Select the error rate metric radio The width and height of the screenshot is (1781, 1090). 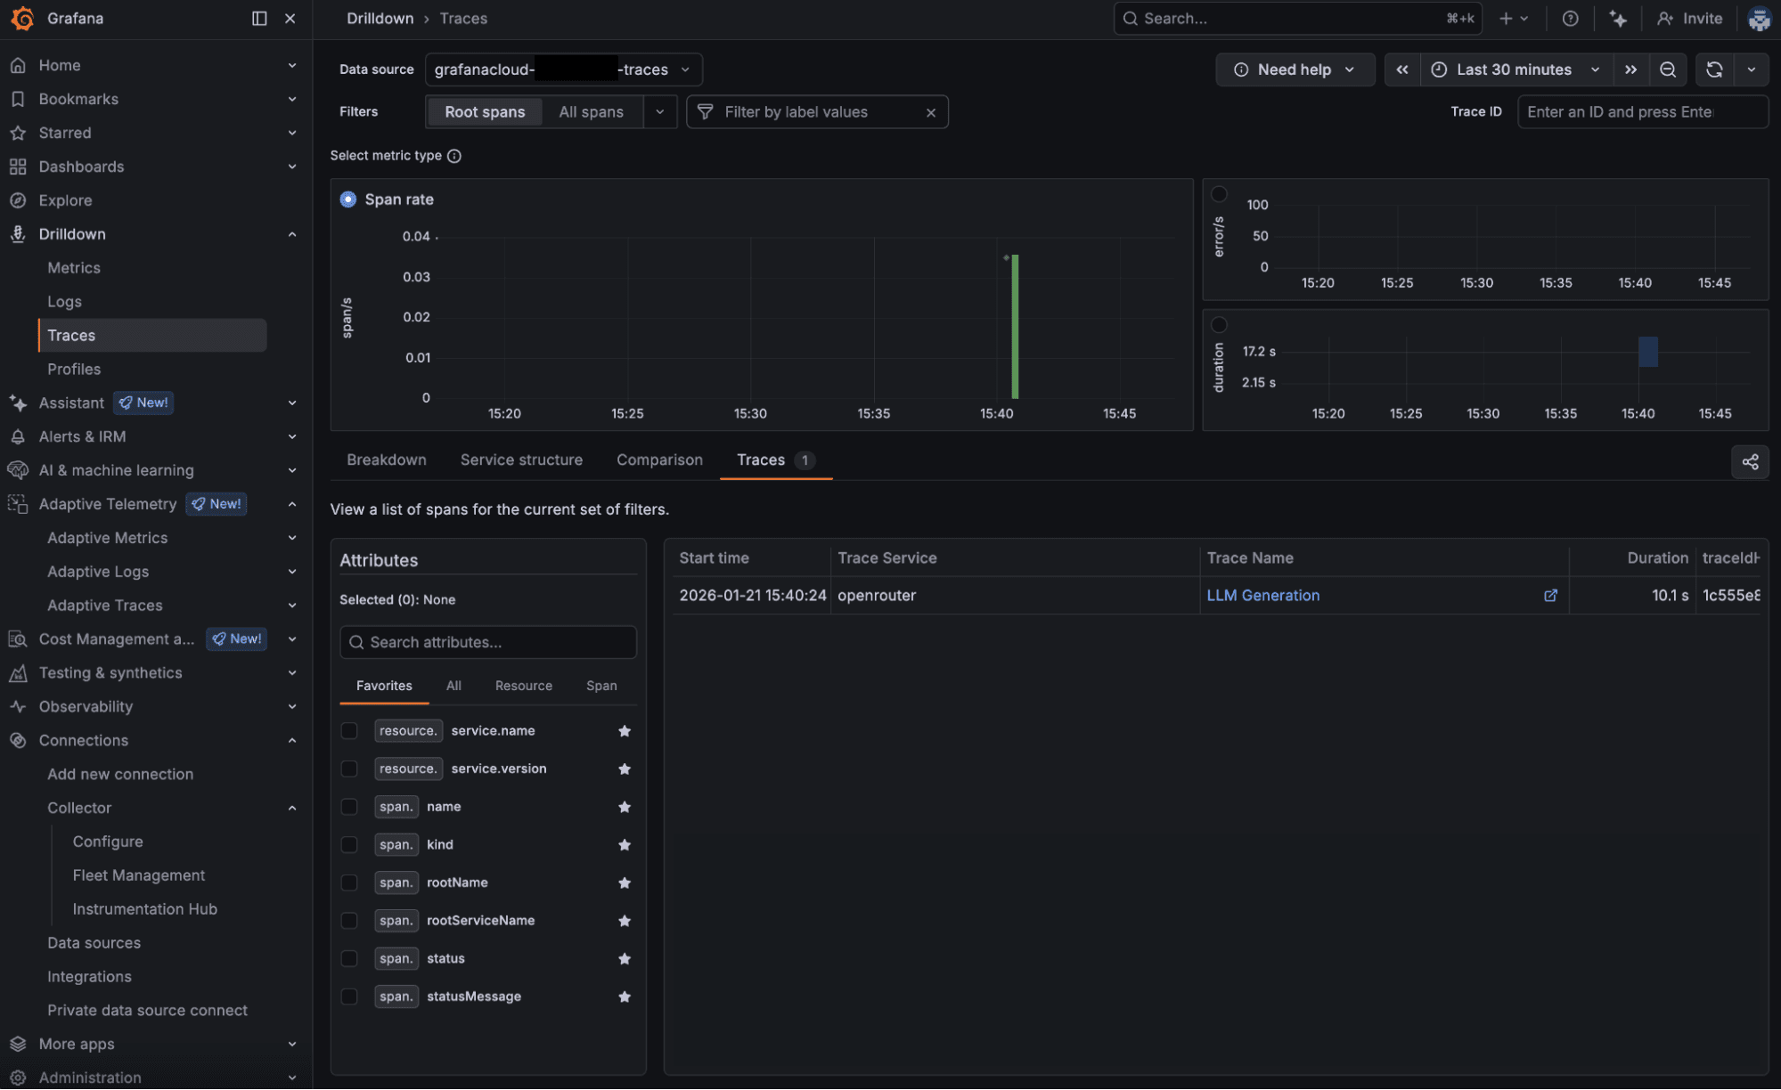(1219, 194)
